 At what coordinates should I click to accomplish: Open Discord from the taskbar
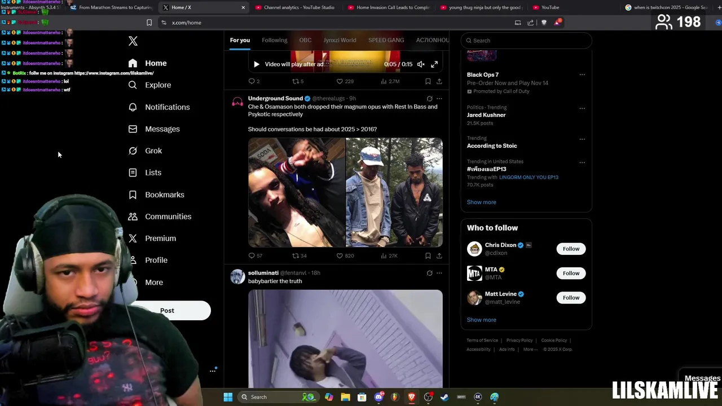click(378, 397)
